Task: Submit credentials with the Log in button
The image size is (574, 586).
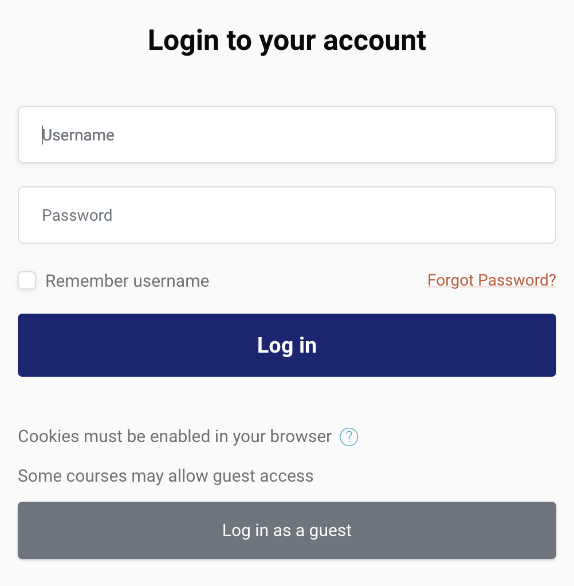Action: (x=286, y=345)
